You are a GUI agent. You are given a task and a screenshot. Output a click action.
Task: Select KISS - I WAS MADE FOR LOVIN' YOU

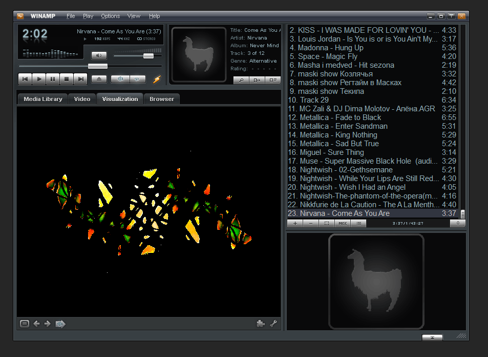coord(373,30)
